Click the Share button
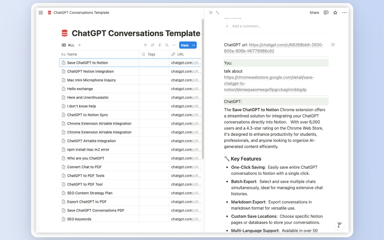This screenshot has width=384, height=240. point(314,13)
